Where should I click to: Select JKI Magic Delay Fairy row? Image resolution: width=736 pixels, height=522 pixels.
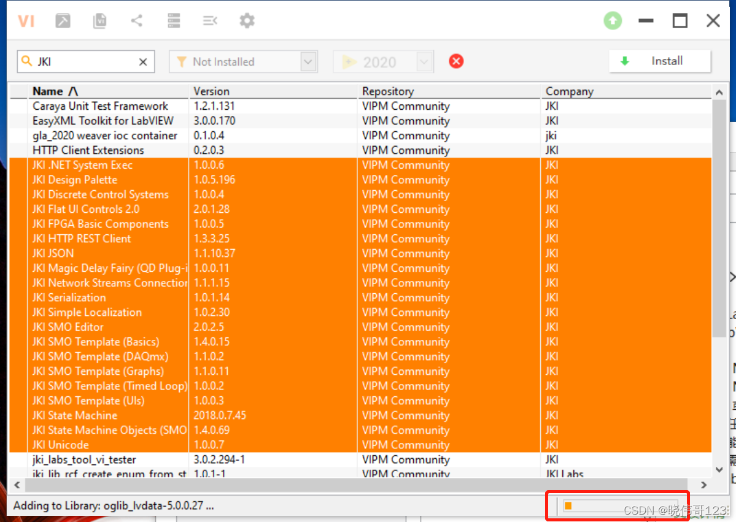point(360,268)
